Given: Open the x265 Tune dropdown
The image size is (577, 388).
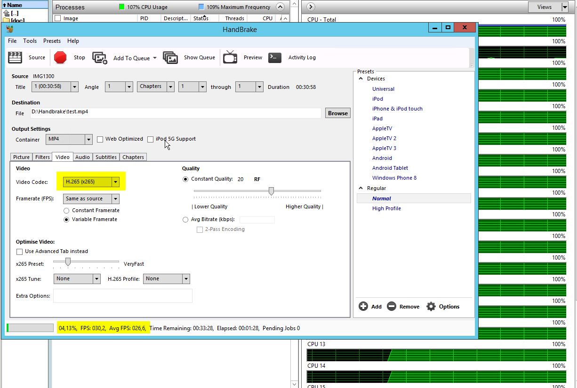Looking at the screenshot, I should click(x=77, y=279).
